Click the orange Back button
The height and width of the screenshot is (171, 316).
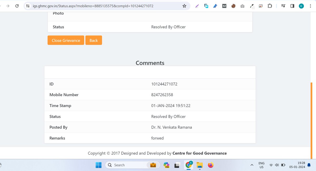(x=93, y=40)
